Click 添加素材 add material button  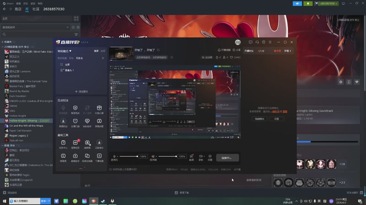[81, 92]
